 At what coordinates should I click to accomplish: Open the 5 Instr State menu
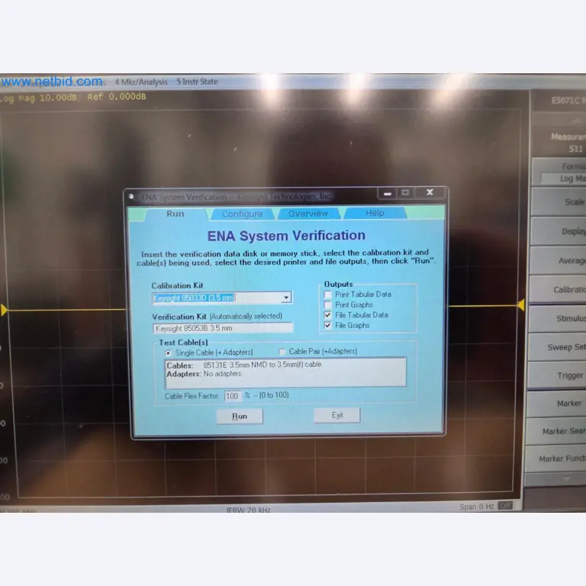pos(197,82)
